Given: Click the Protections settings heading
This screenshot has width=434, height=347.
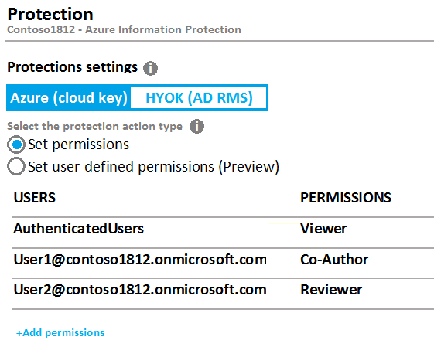Looking at the screenshot, I should point(72,67).
